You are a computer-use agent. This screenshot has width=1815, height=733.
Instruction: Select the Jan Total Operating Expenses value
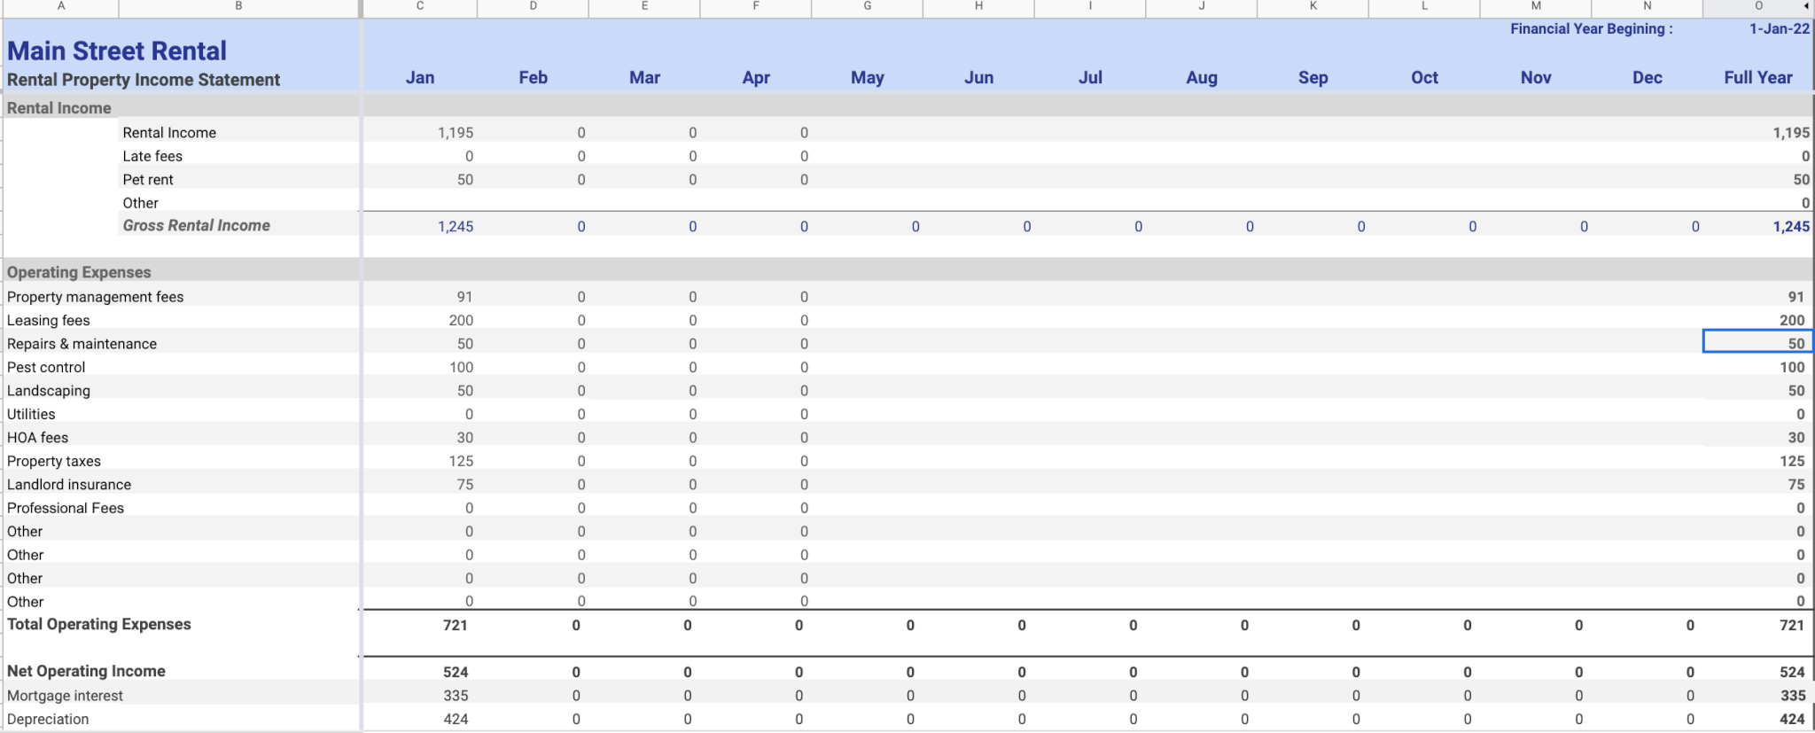(455, 626)
